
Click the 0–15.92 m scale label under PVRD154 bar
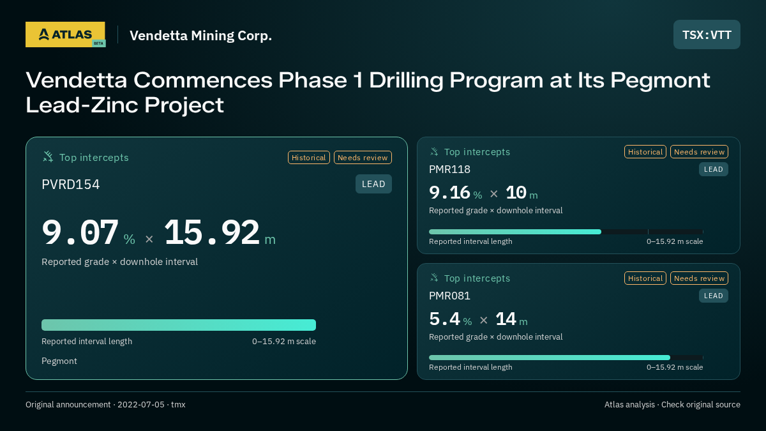tap(284, 342)
